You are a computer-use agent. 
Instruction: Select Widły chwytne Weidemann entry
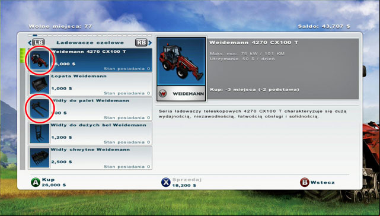click(90, 158)
